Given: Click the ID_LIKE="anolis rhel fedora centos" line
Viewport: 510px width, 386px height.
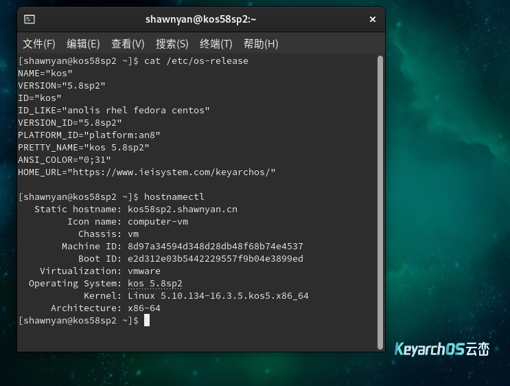Looking at the screenshot, I should (114, 111).
